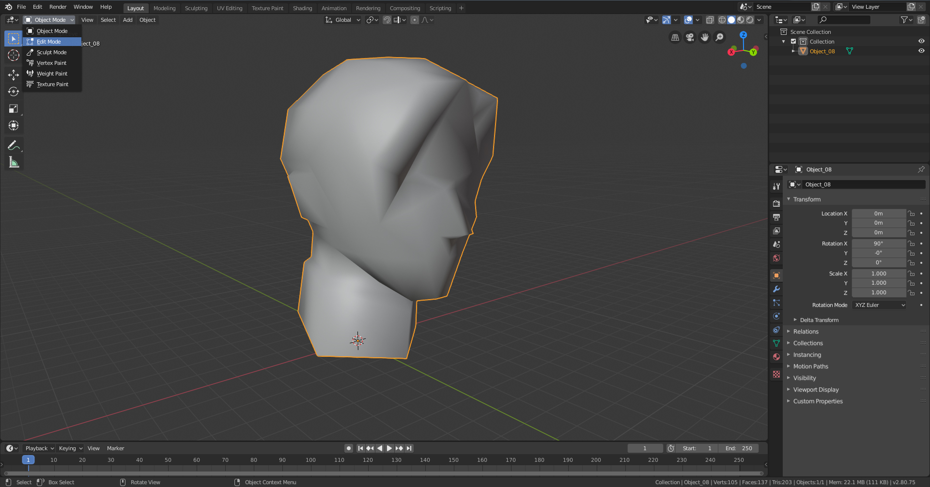This screenshot has height=487, width=930.
Task: Open the Output properties tab
Action: pos(776,217)
